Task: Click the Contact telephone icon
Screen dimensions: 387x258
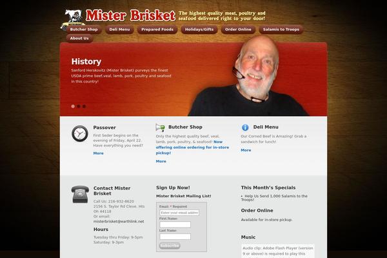Action: (80, 194)
